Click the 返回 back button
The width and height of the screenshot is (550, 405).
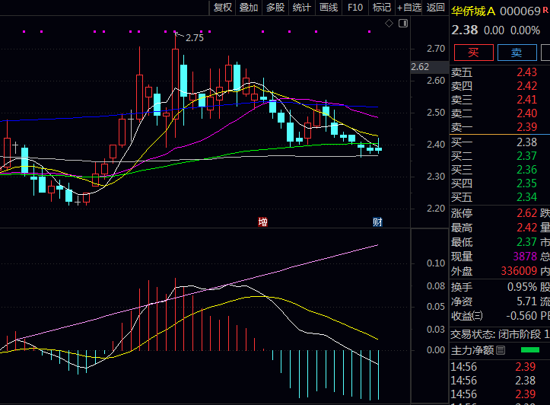click(436, 8)
